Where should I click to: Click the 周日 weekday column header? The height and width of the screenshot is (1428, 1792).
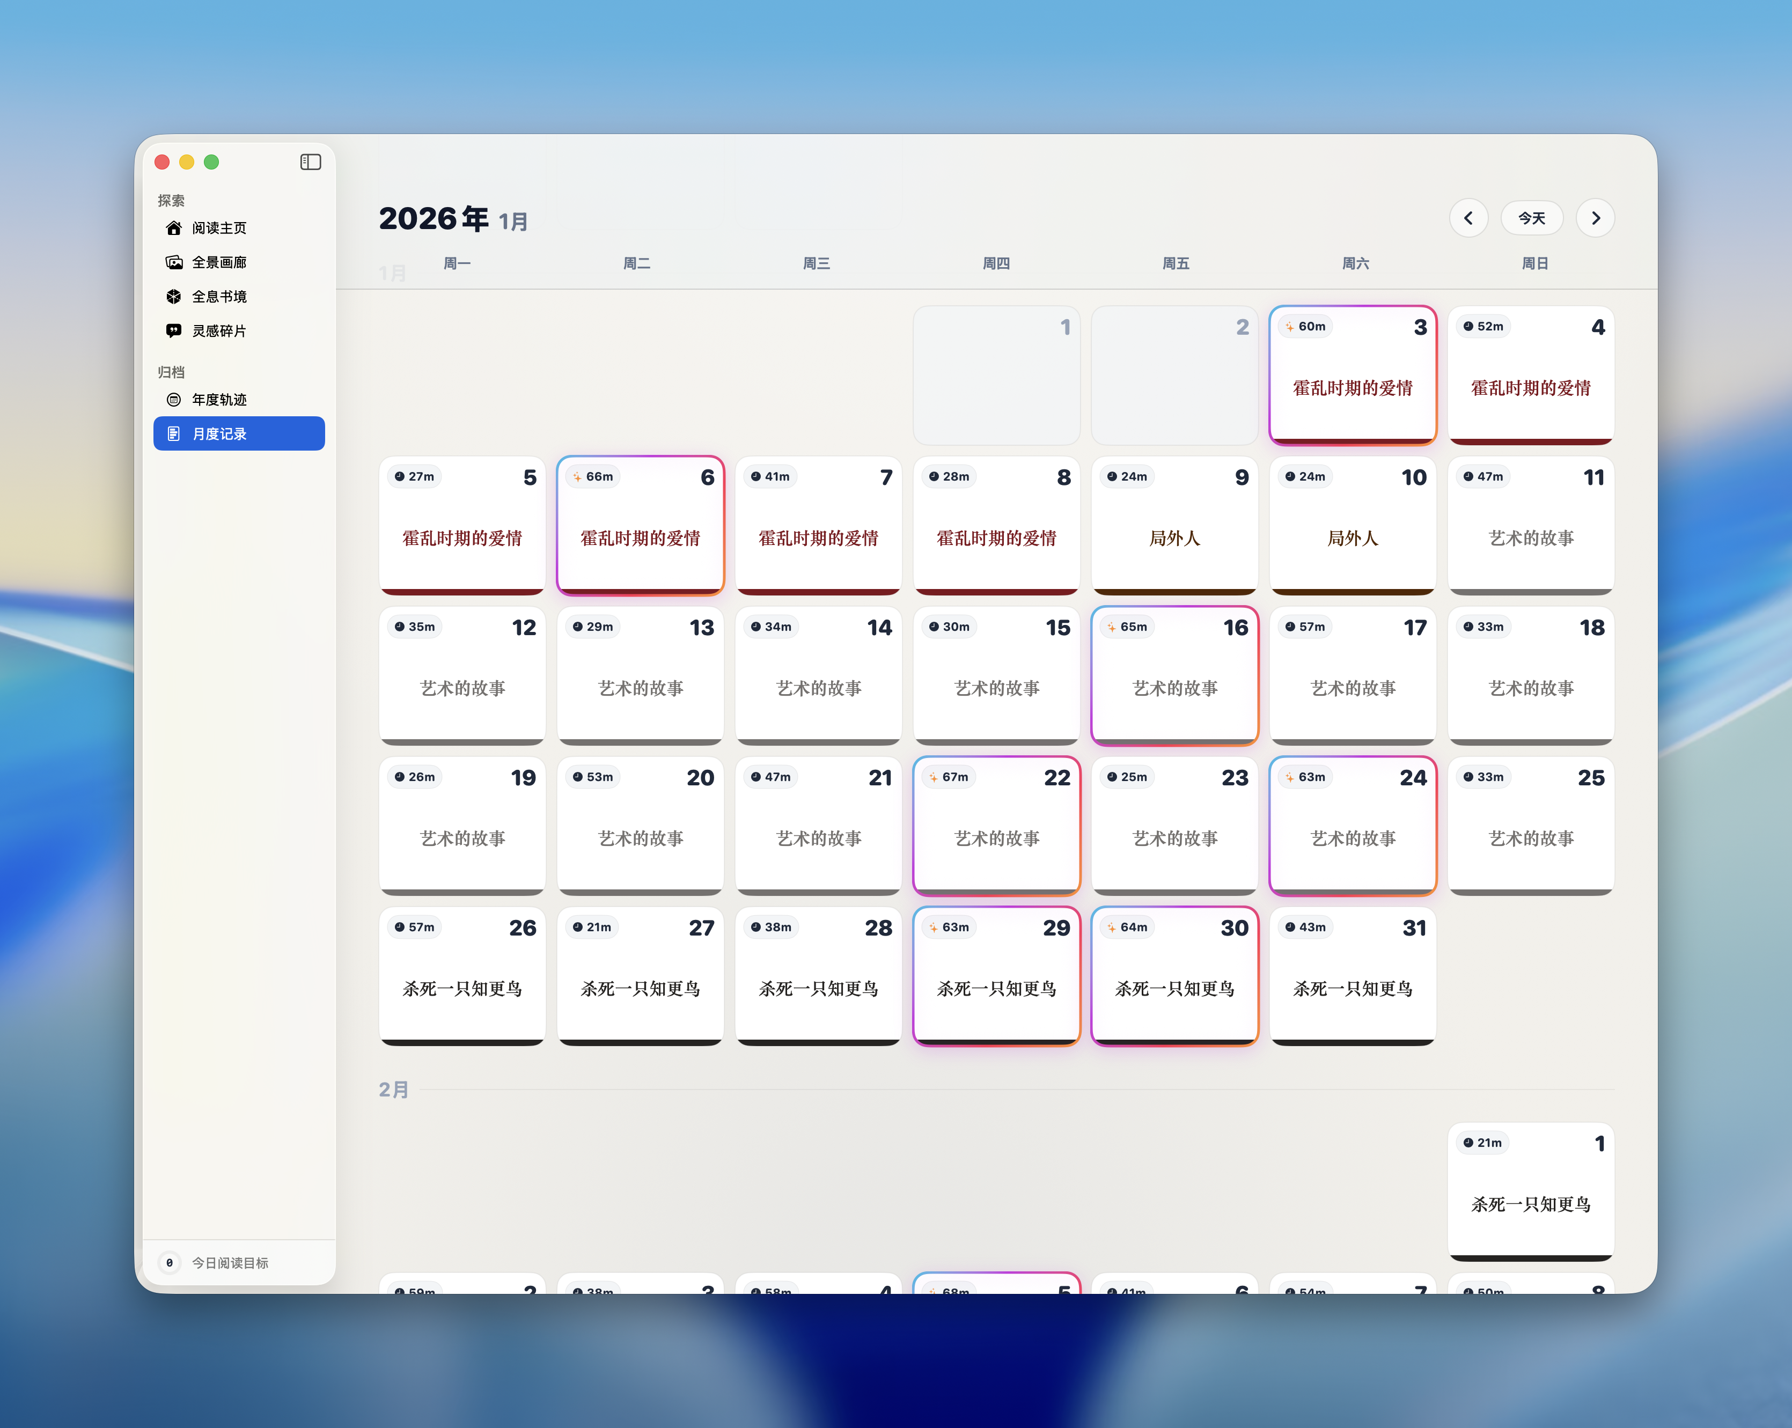[1534, 263]
